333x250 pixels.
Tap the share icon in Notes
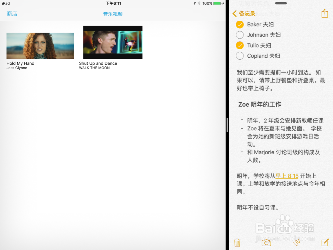coord(324,13)
